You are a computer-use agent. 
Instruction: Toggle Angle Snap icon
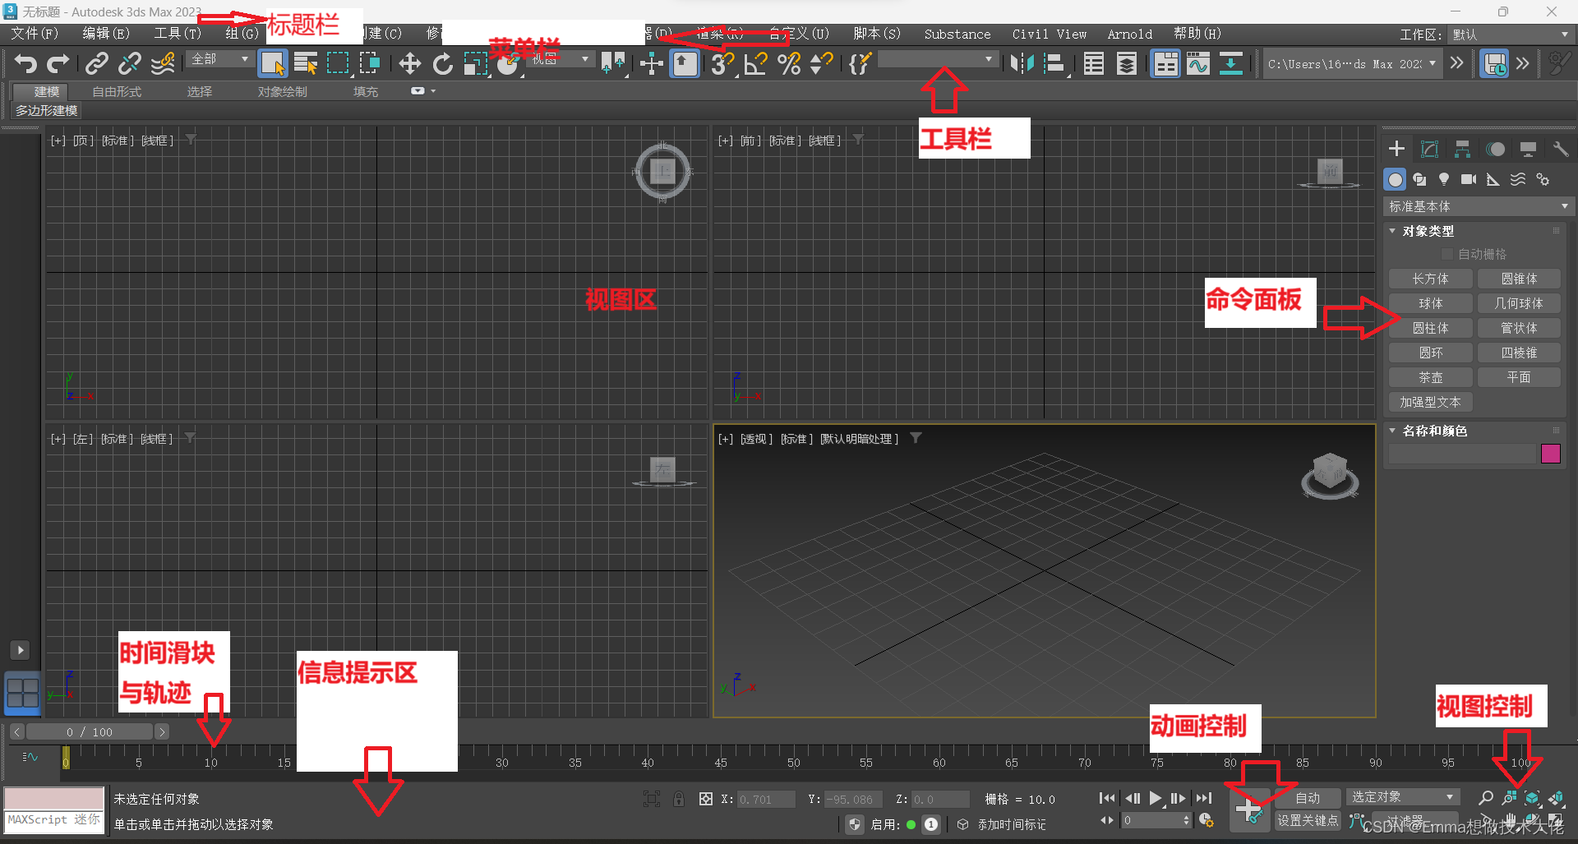(x=755, y=63)
